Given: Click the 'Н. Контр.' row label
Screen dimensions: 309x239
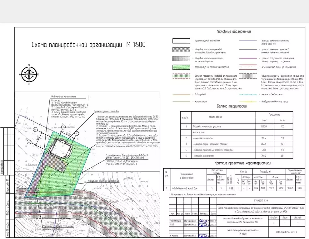Looking at the screenshot, I should [174, 236].
